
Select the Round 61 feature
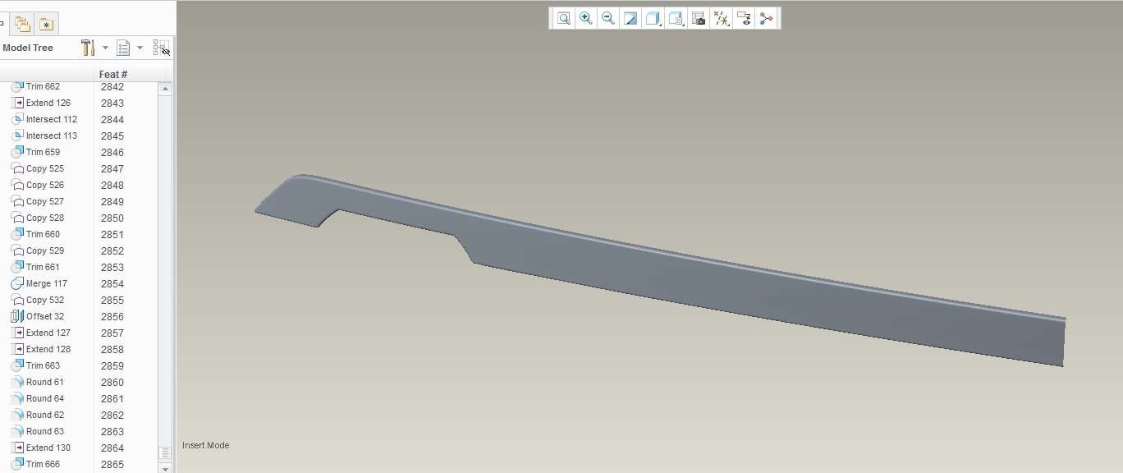tap(38, 382)
